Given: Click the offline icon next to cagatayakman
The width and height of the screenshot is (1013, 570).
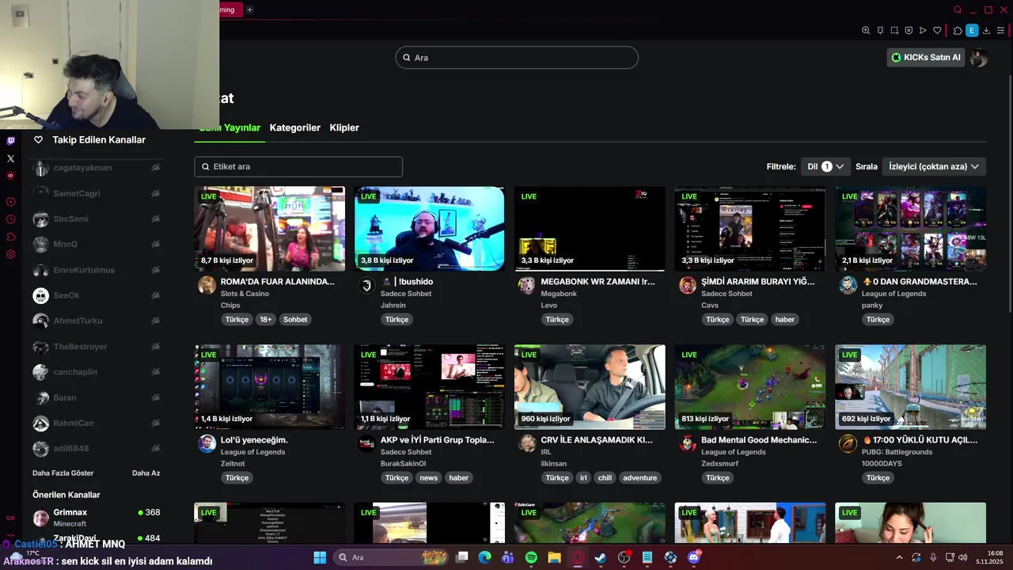Looking at the screenshot, I should coord(156,168).
